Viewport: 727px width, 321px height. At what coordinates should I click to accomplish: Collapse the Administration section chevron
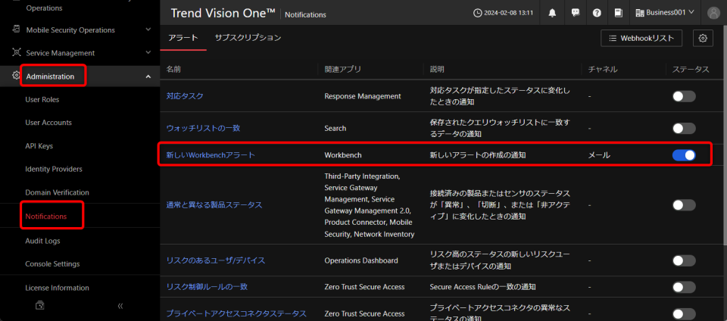148,76
